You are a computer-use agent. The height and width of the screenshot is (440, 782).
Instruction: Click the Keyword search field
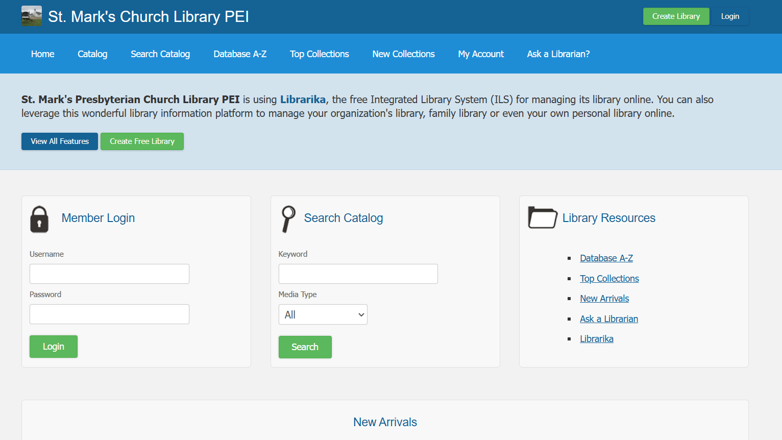358,274
